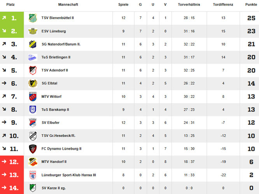Click the FC Dynamo Lüneburg II crest
The width and height of the screenshot is (259, 194).
(32, 149)
